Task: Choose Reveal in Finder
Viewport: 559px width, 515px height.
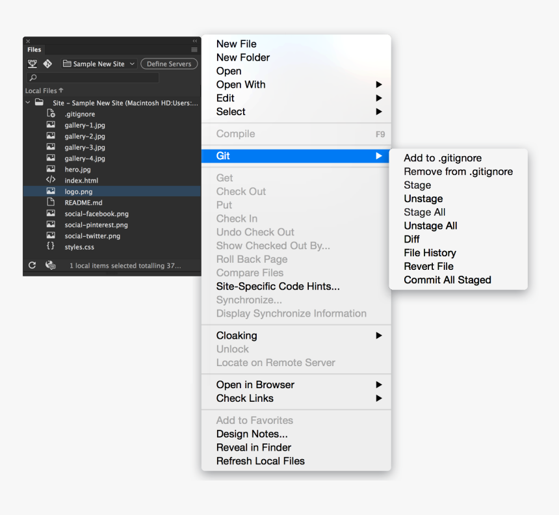Action: tap(253, 447)
